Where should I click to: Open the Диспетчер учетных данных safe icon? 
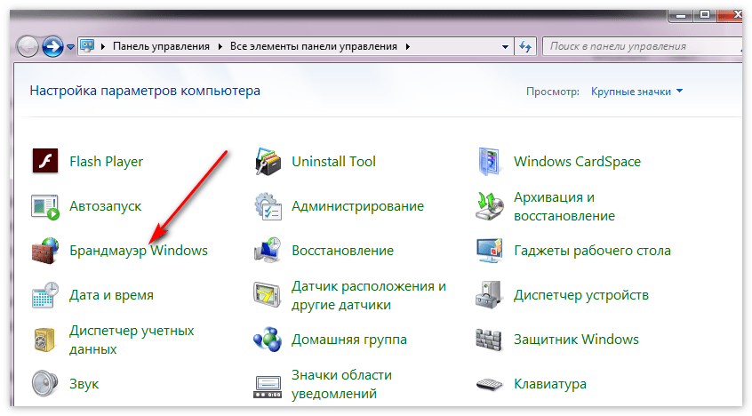45,340
